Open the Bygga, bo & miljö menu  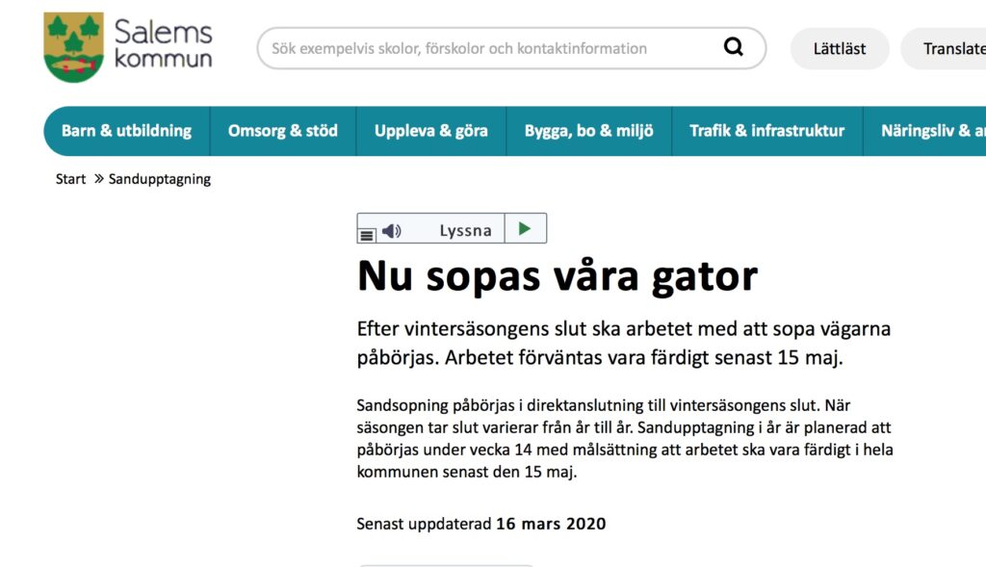(x=589, y=131)
